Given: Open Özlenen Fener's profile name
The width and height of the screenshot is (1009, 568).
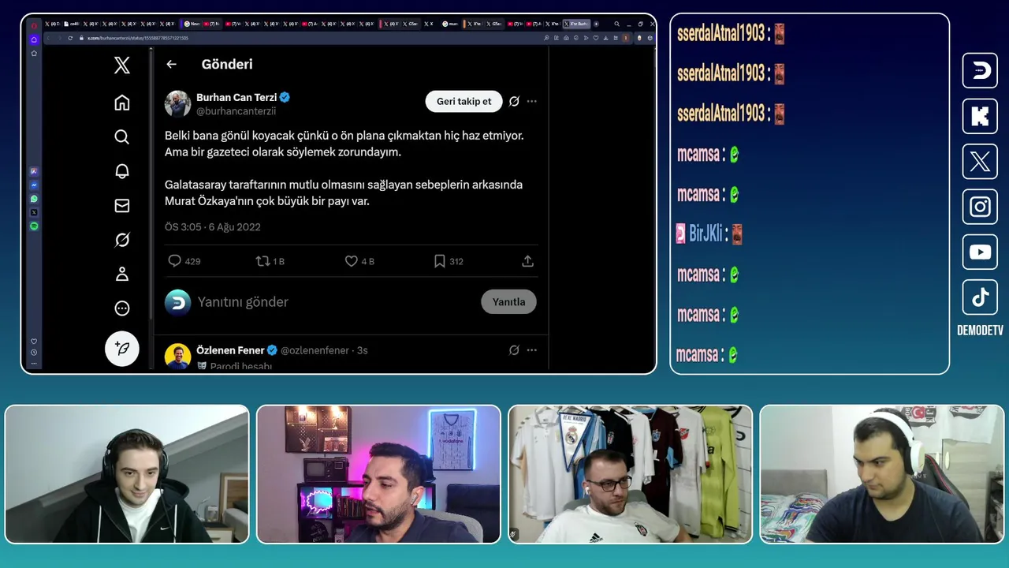Looking at the screenshot, I should coord(230,350).
